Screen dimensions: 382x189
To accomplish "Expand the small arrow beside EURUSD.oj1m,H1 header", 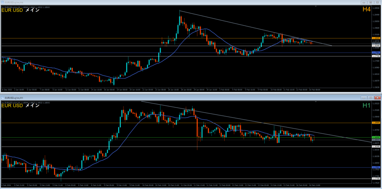I will (x=3, y=103).
